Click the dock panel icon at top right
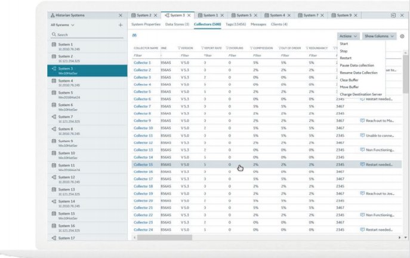Image resolution: width=410 pixels, height=258 pixels. pyautogui.click(x=393, y=15)
